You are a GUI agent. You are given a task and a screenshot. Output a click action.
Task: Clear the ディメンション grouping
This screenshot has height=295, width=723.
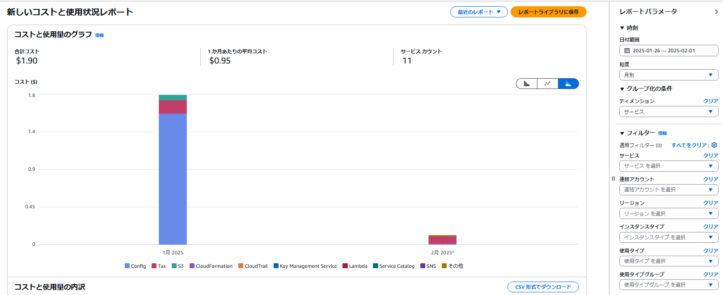click(710, 101)
